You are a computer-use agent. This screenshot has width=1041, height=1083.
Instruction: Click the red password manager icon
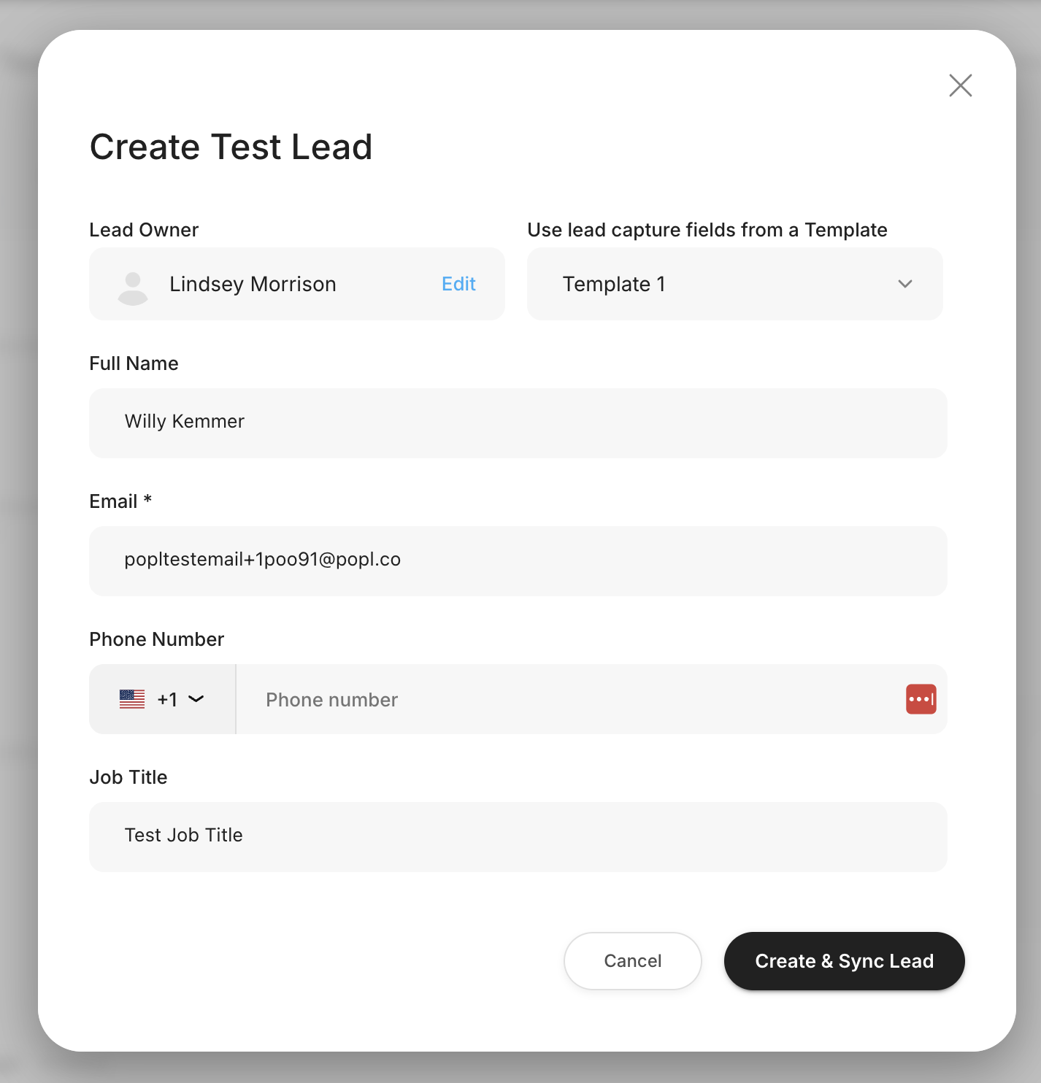(x=921, y=699)
